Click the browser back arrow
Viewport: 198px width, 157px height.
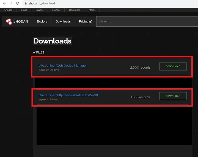4,3
